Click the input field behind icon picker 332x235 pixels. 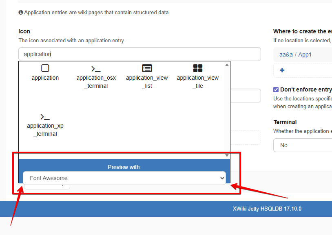tap(246, 96)
